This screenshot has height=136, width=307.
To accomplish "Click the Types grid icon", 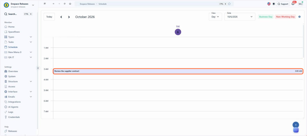I will point(6,37).
